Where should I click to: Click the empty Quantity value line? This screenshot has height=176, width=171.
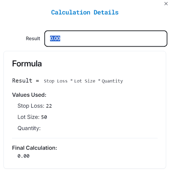coord(29,128)
